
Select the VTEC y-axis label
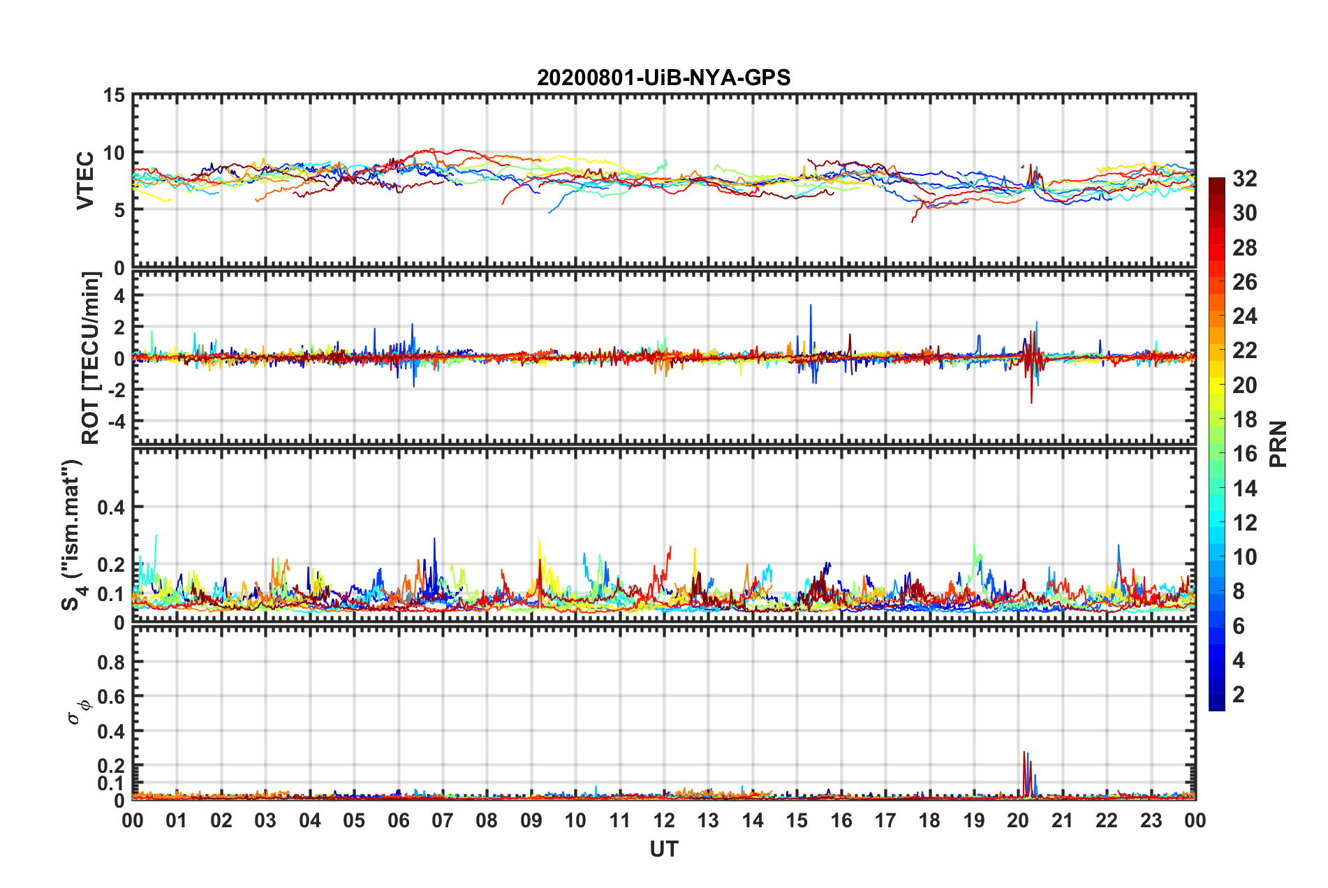pyautogui.click(x=85, y=180)
